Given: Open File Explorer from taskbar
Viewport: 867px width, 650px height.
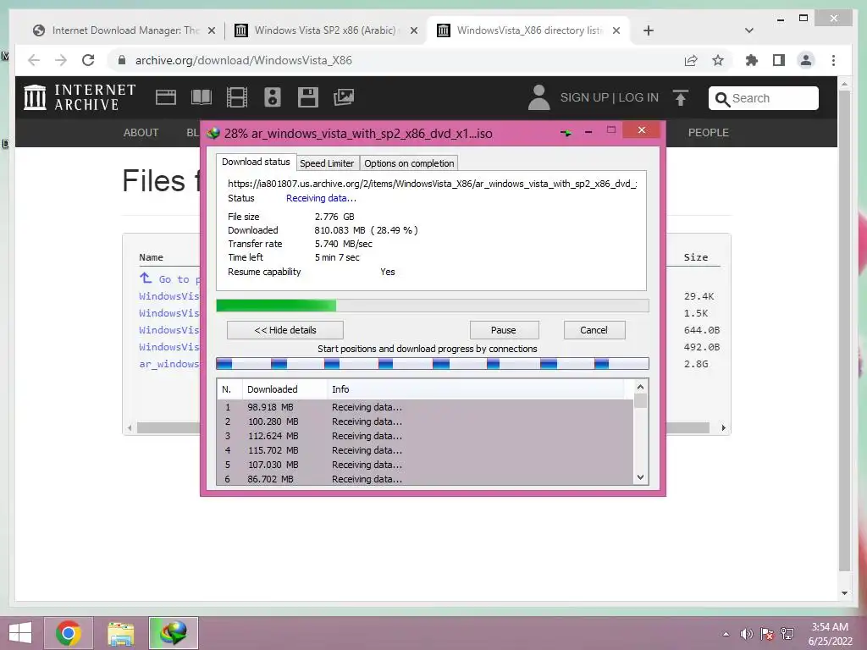Looking at the screenshot, I should coord(120,633).
